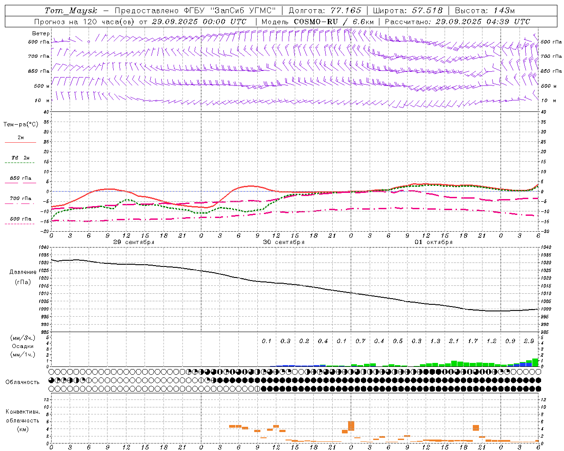
Task: Click the 3-hour precipitation value "0.2"
Action: [304, 341]
